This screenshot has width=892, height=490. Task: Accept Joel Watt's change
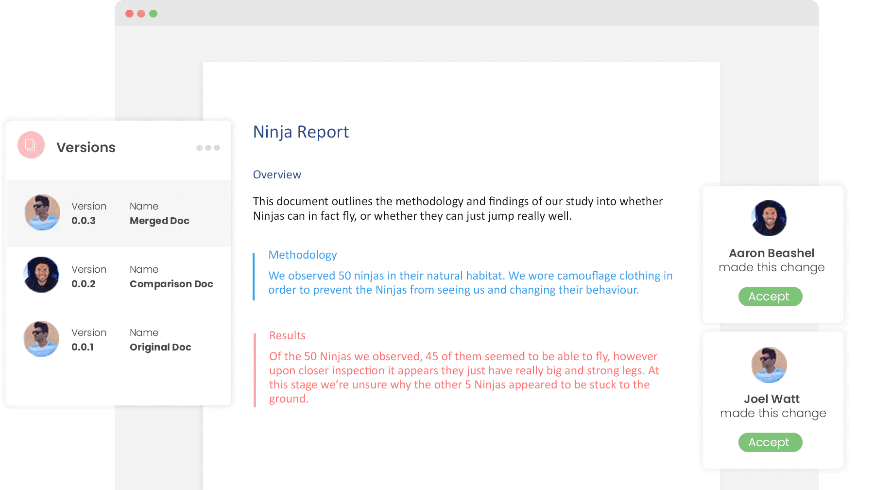click(770, 442)
